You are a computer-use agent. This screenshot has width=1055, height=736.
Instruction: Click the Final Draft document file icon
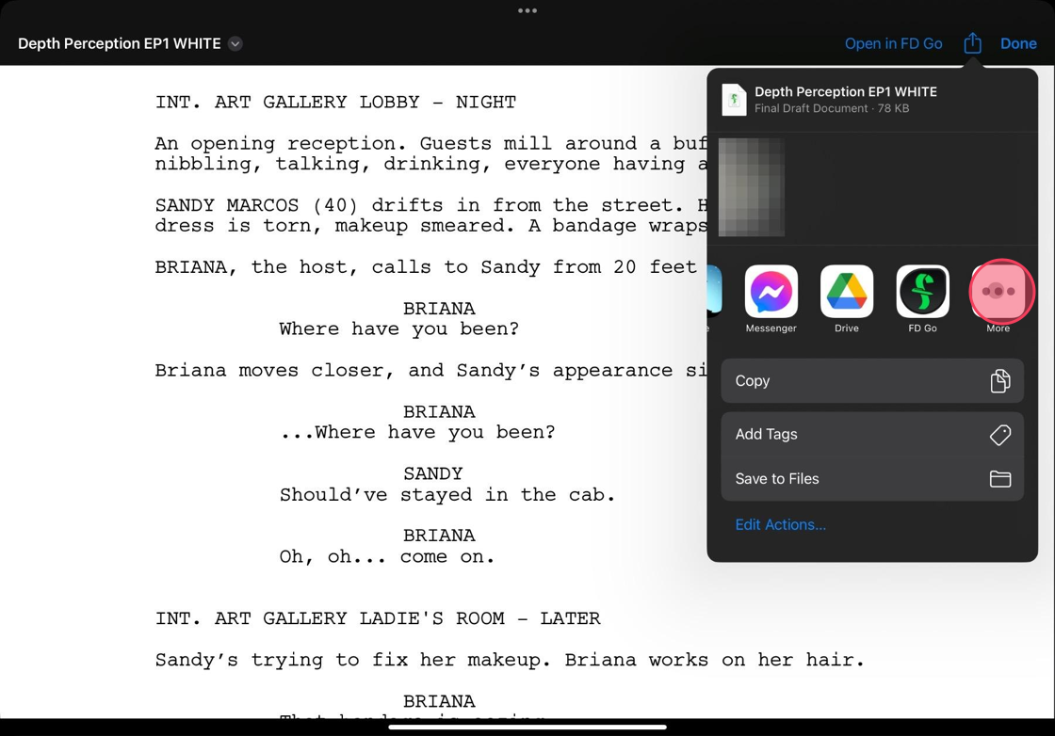pos(734,100)
